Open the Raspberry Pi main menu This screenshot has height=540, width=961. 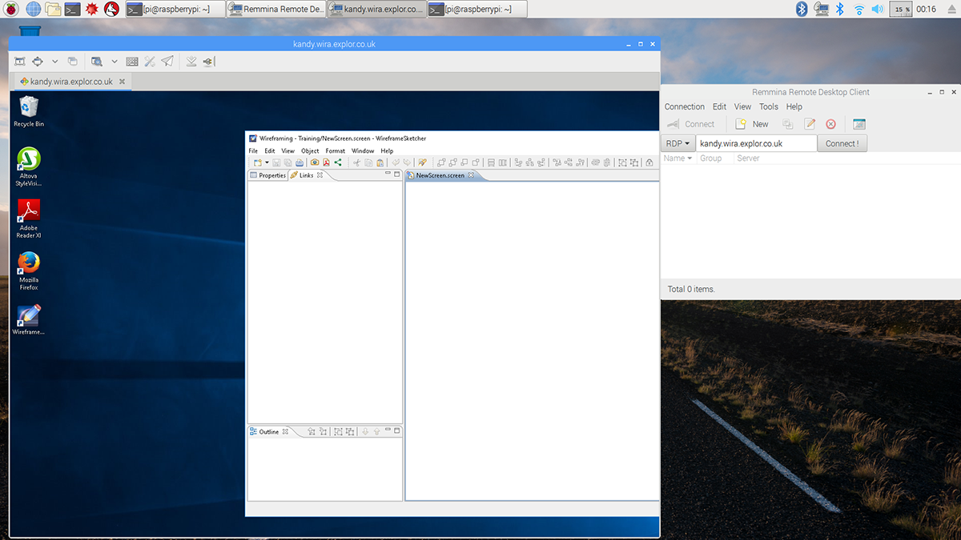point(11,9)
